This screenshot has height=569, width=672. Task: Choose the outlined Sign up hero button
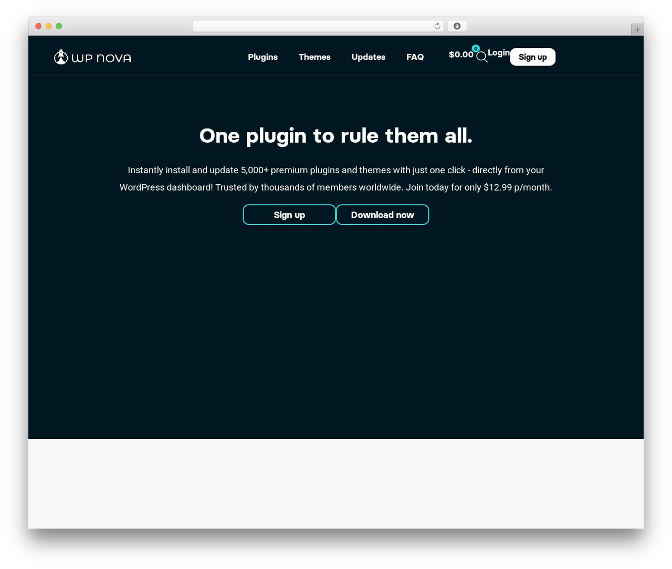coord(289,215)
